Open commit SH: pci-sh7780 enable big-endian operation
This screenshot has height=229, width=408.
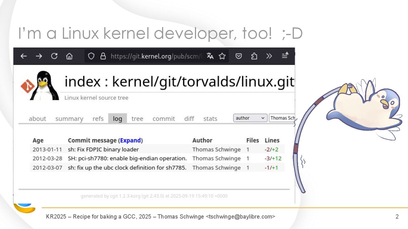pos(127,158)
